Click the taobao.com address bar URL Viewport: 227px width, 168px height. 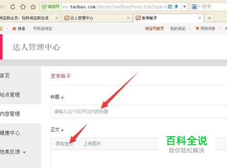pyautogui.click(x=114, y=7)
